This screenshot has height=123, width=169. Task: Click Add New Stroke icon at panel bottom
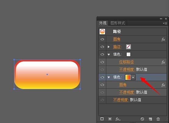click(102, 119)
